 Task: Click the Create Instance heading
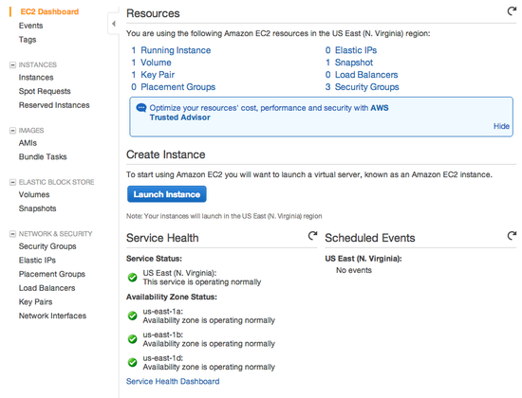[x=166, y=154]
